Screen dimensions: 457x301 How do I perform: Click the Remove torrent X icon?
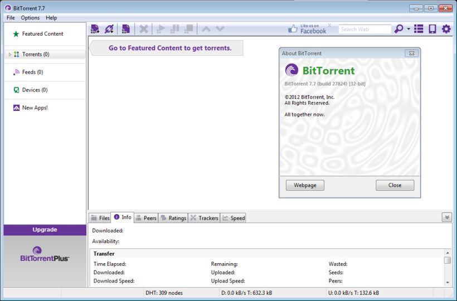click(x=144, y=29)
